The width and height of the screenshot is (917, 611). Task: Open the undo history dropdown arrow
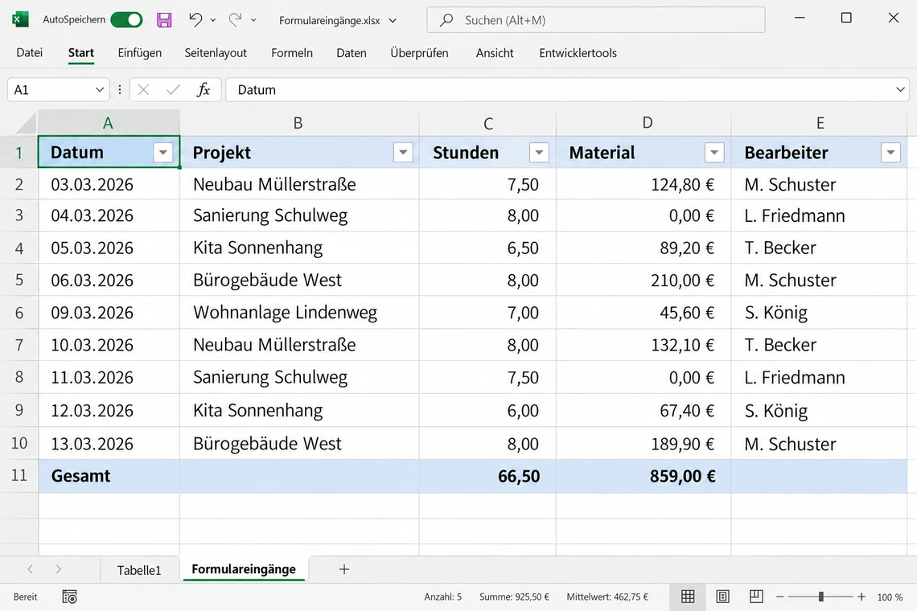(x=213, y=20)
